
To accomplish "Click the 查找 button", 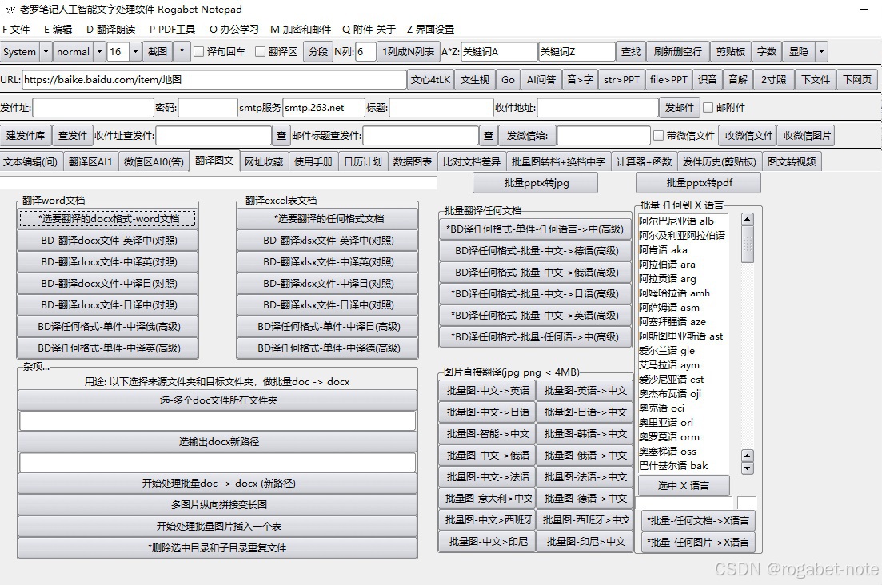I will point(631,52).
